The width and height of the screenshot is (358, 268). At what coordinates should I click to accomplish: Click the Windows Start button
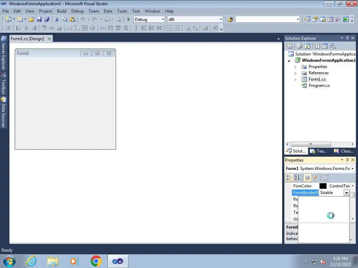[9, 261]
